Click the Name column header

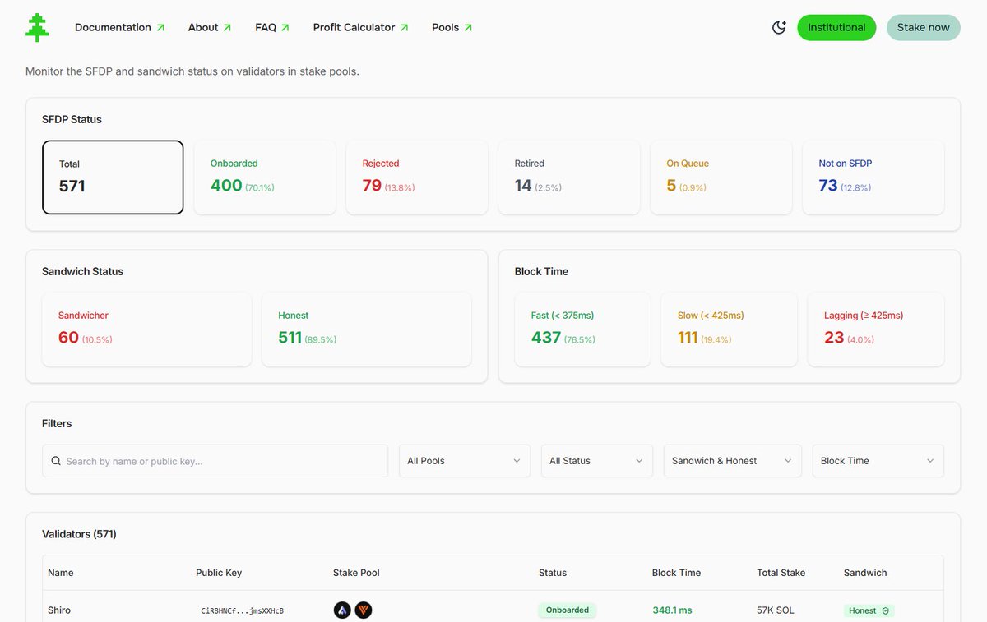61,573
